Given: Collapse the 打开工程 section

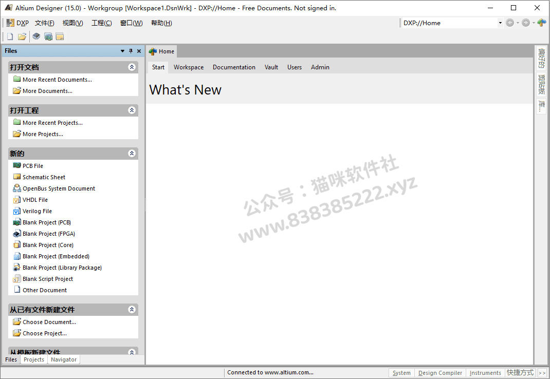Looking at the screenshot, I should point(132,110).
